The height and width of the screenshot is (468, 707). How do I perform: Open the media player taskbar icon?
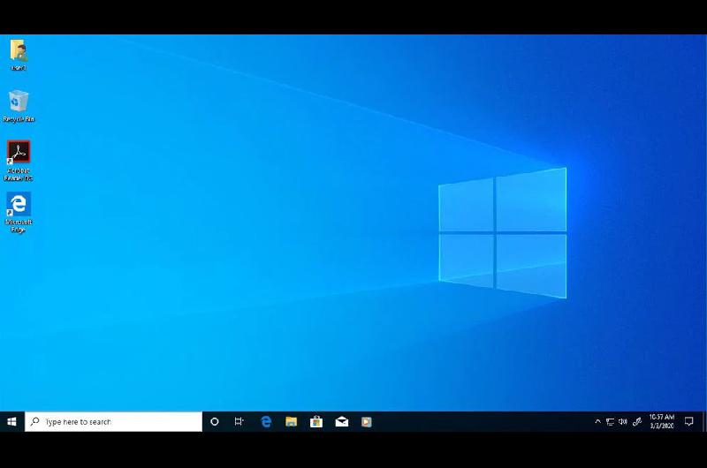pos(367,421)
